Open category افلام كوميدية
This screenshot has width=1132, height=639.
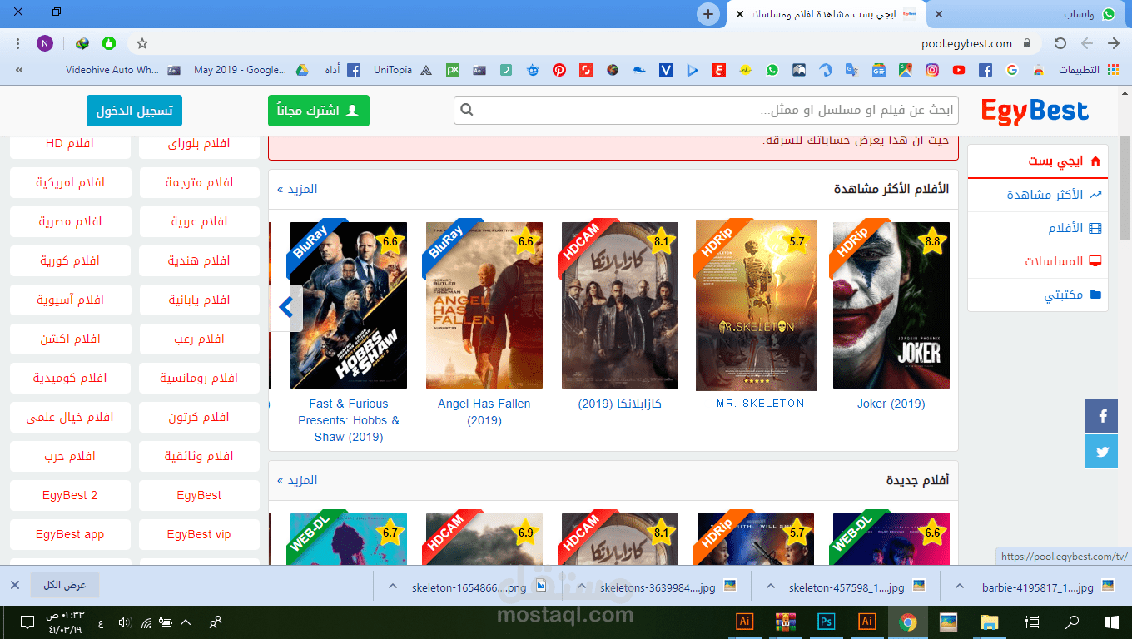point(71,378)
